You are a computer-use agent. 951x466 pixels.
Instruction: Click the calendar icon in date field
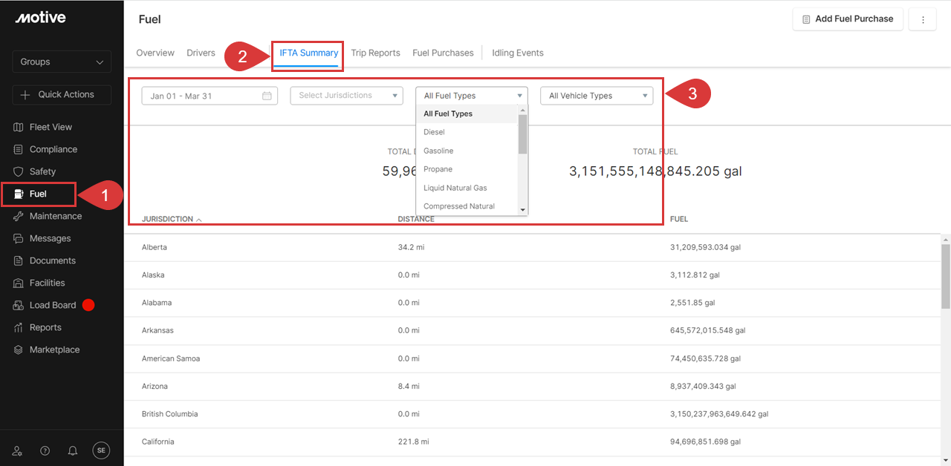click(x=267, y=96)
